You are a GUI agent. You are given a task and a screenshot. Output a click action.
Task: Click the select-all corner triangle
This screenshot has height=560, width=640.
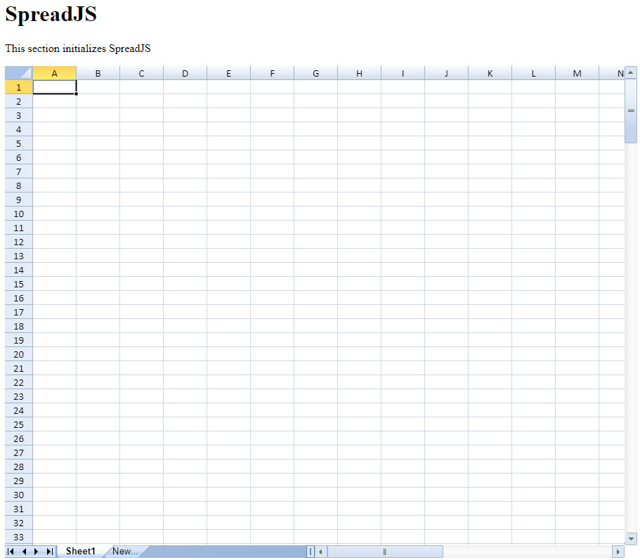click(19, 73)
